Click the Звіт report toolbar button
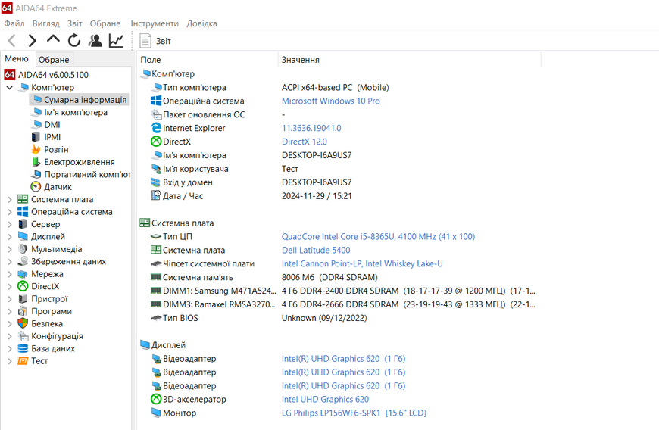The width and height of the screenshot is (659, 430). (x=155, y=41)
